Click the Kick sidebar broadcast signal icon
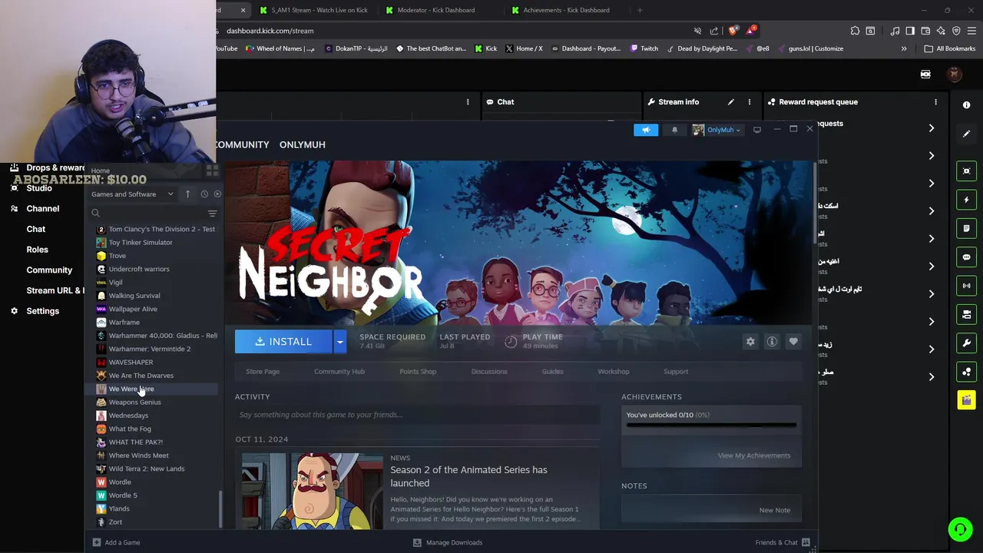983x553 pixels. pos(966,286)
